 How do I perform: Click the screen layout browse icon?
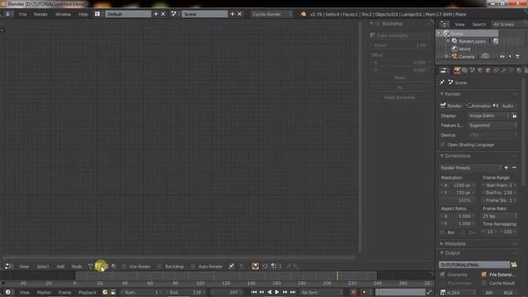97,14
